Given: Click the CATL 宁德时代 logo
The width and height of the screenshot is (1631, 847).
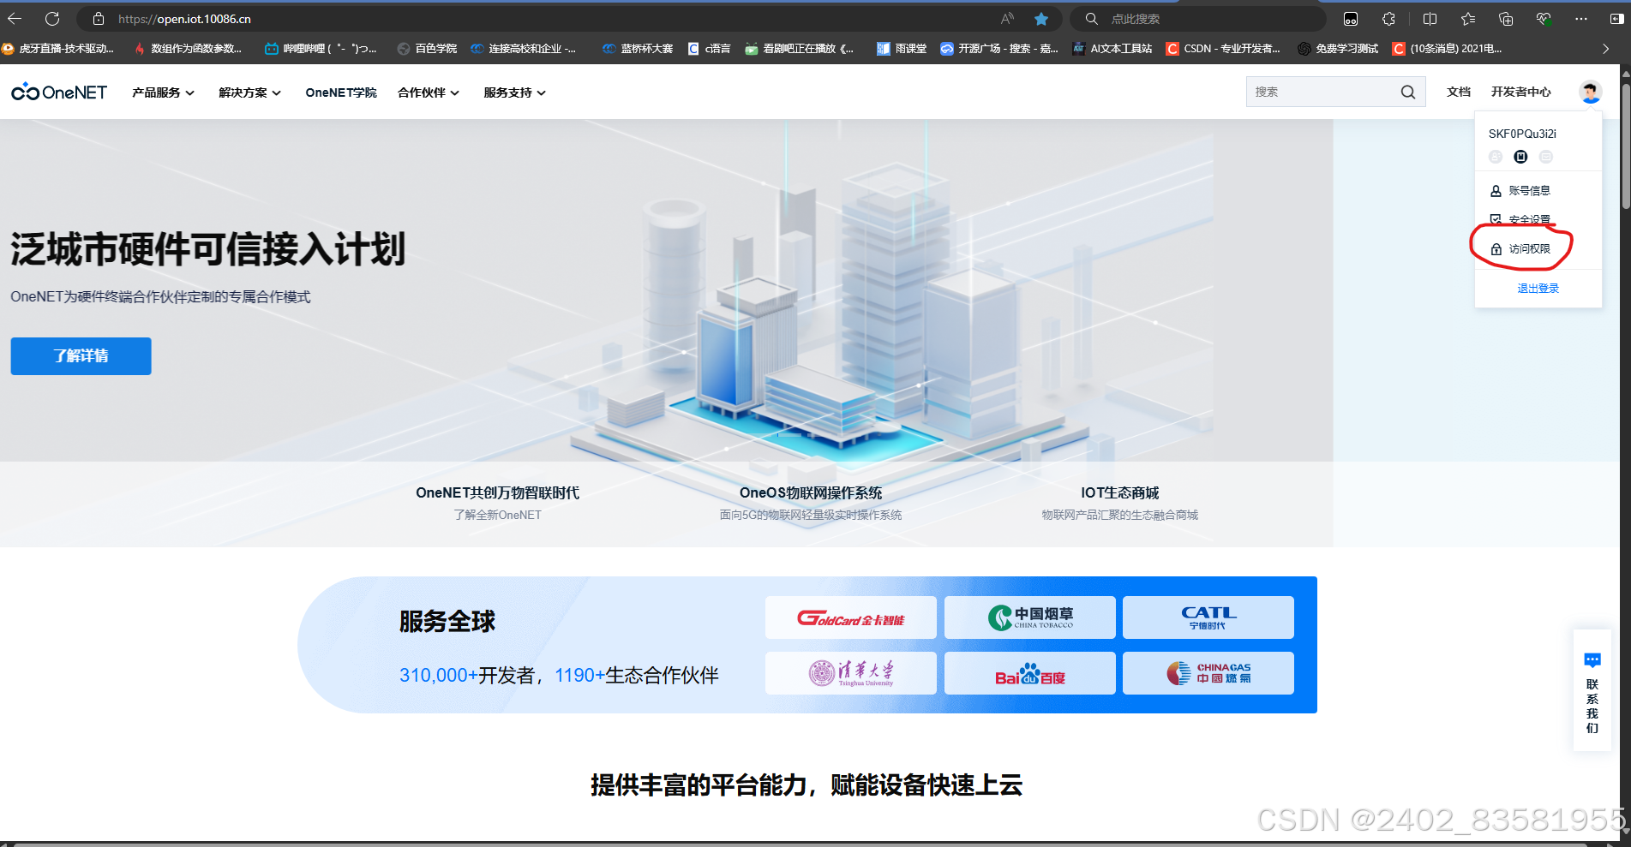Looking at the screenshot, I should tap(1208, 617).
